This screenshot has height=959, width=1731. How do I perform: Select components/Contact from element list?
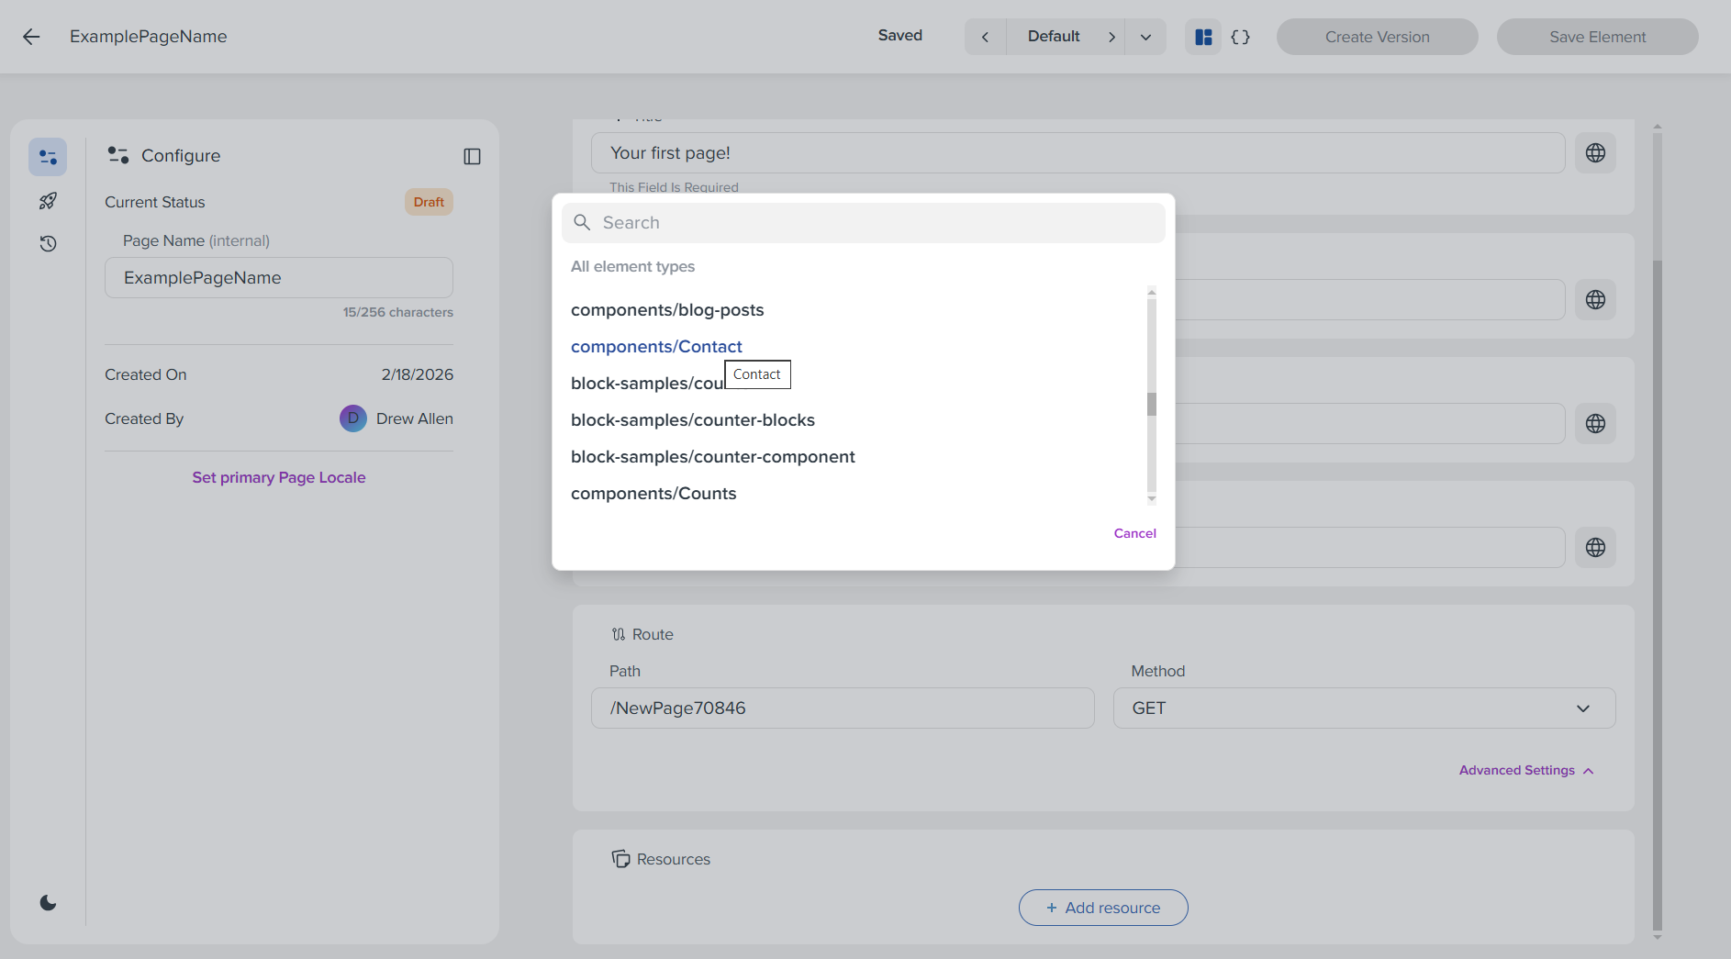point(656,346)
